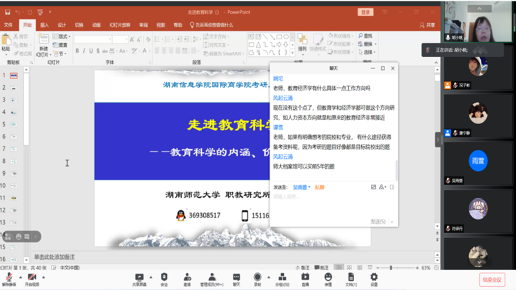Toggle the Chat panel from meeting toolbar
The width and height of the screenshot is (516, 290).
tap(237, 280)
